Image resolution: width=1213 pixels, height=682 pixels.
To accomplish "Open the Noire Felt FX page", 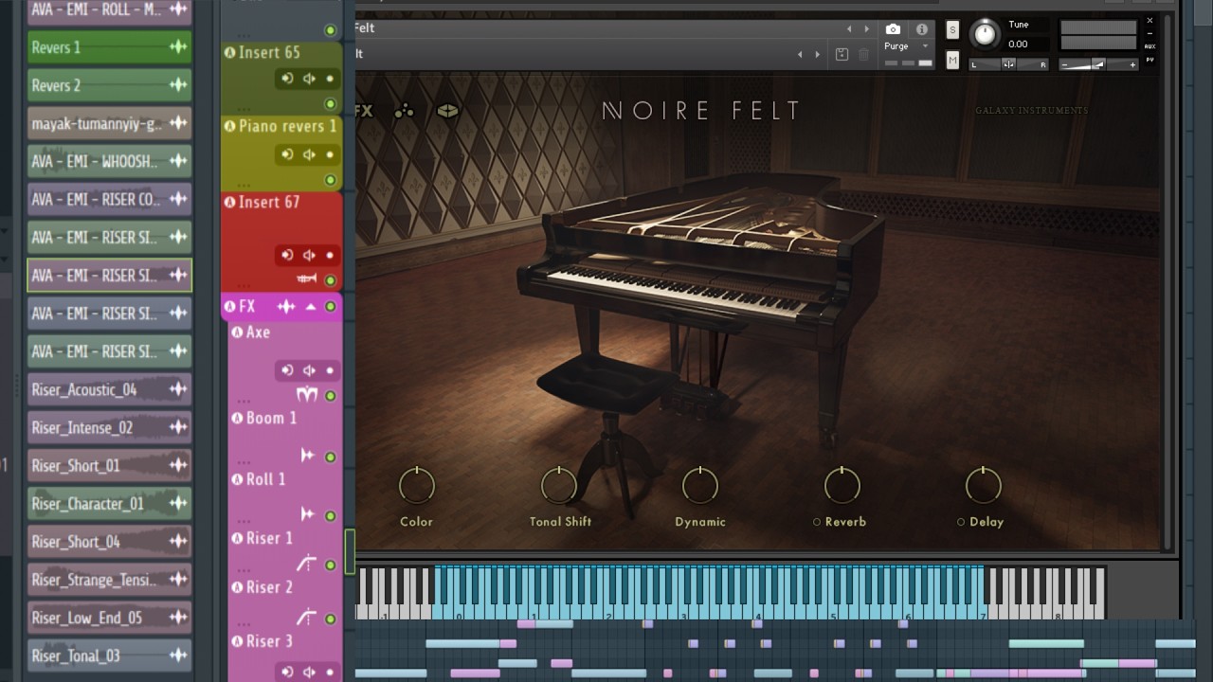I will coord(364,111).
